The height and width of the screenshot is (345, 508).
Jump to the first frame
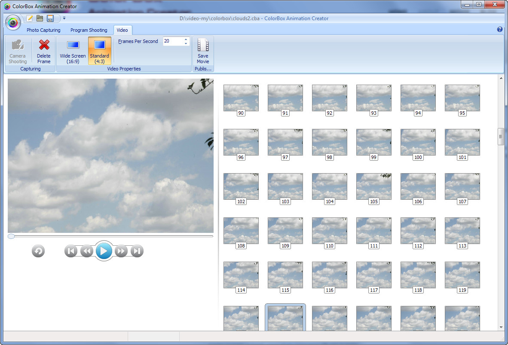[x=71, y=251]
